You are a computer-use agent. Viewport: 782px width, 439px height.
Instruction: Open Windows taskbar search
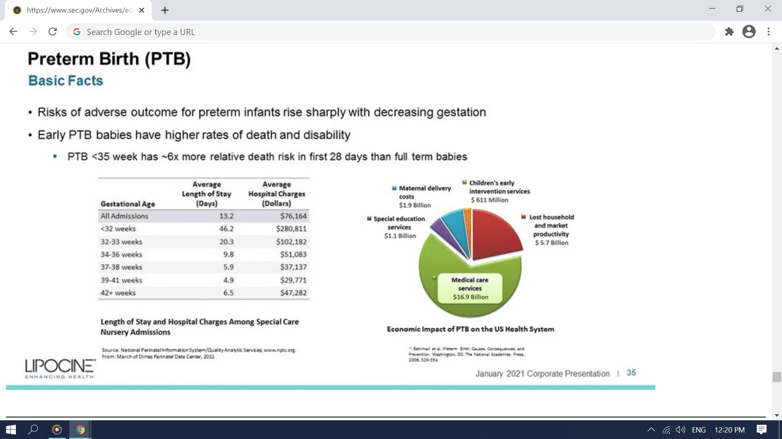[x=33, y=430]
